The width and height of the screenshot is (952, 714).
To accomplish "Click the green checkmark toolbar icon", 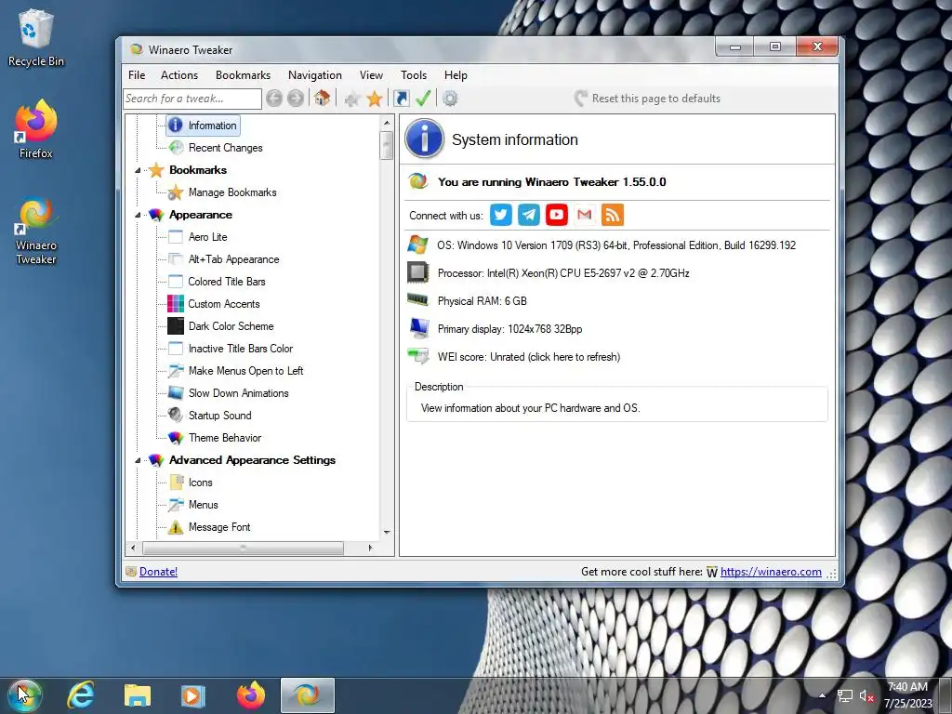I will tap(423, 99).
